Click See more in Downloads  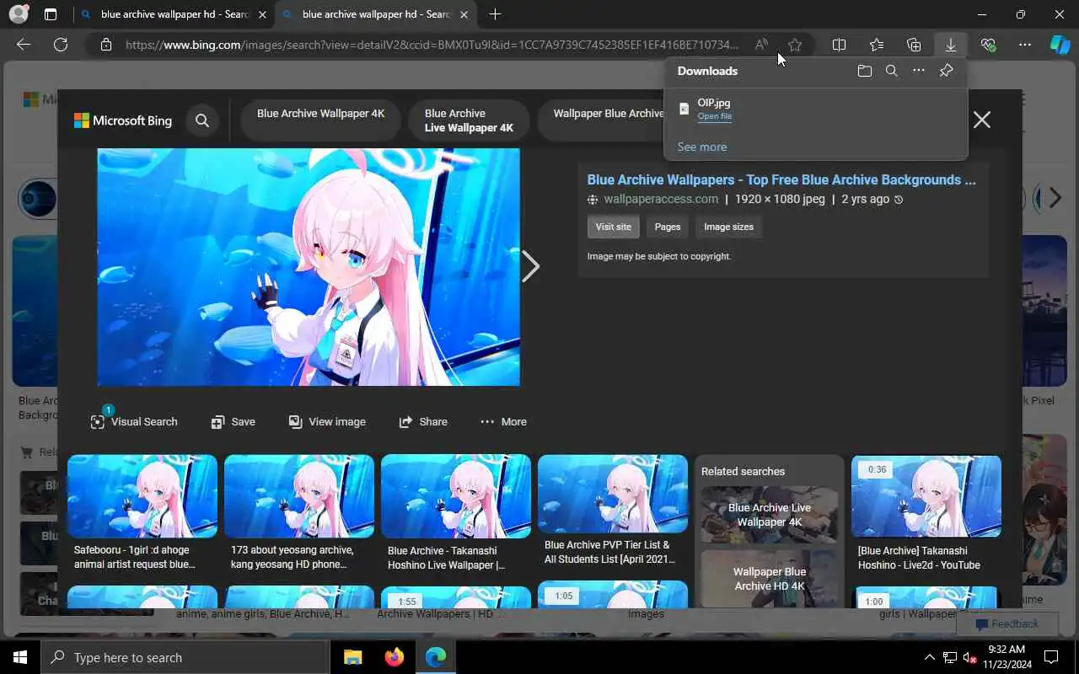pyautogui.click(x=701, y=147)
